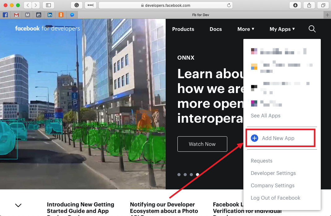The height and width of the screenshot is (216, 331).
Task: Go forward with Safari forward arrow
Action: [x=36, y=5]
